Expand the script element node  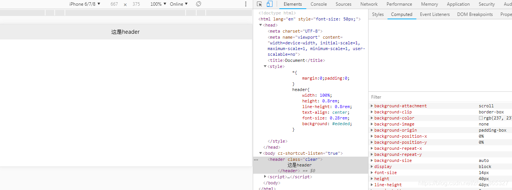[265, 177]
